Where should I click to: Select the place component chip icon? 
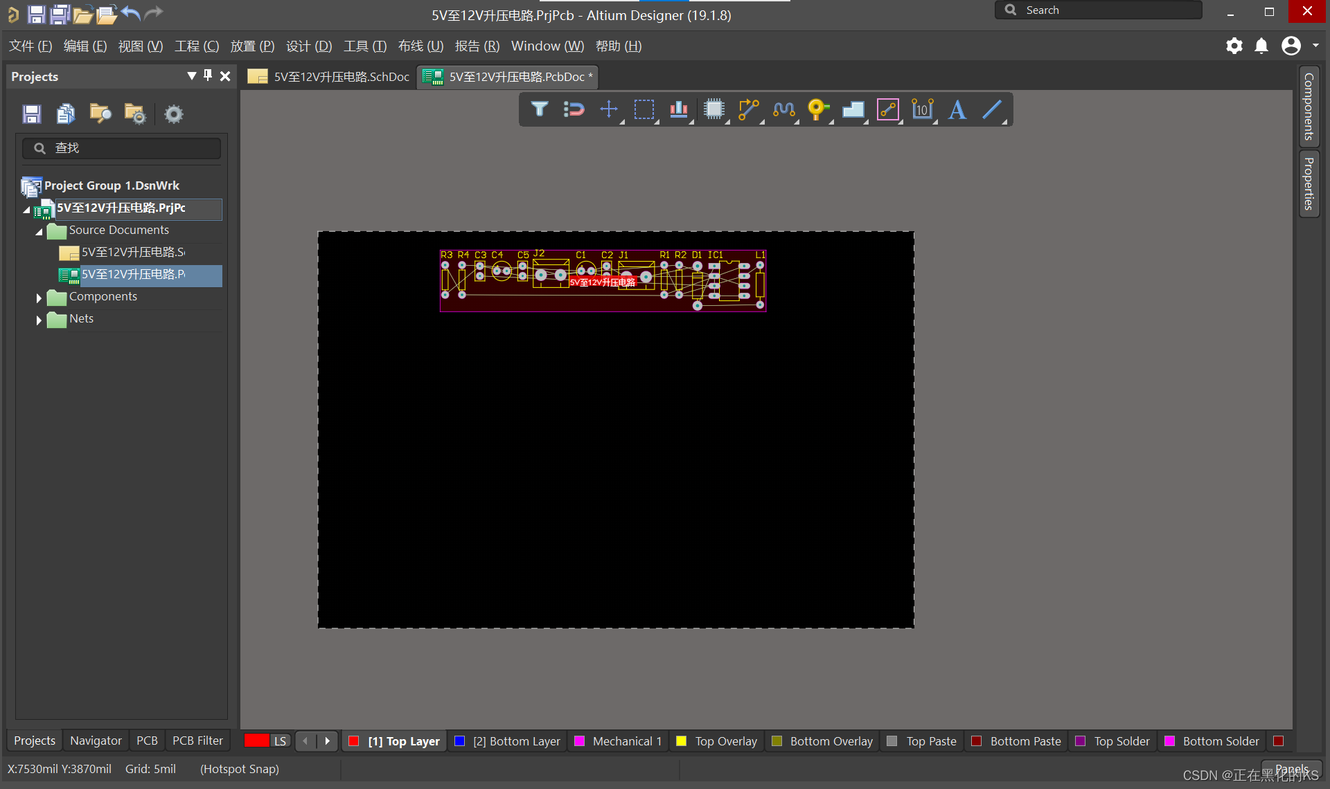coord(713,109)
